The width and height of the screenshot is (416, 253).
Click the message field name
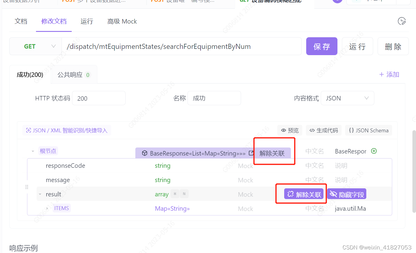pos(58,180)
